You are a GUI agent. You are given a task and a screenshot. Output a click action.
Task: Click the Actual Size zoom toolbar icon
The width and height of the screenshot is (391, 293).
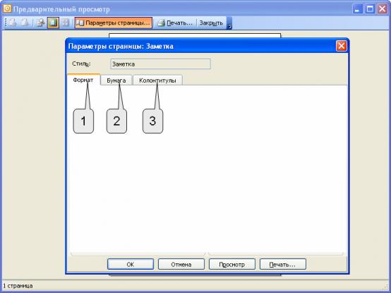40,23
